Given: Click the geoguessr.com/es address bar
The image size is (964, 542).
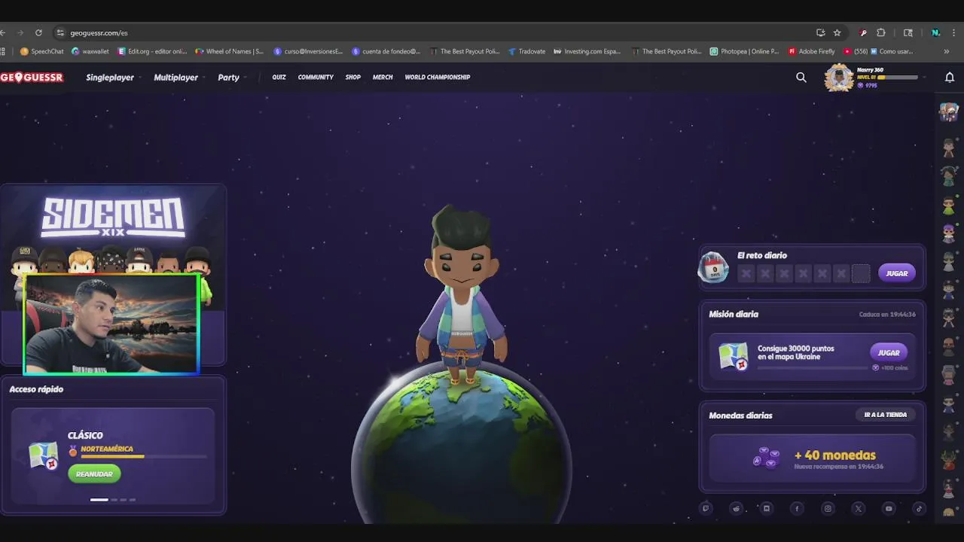Looking at the screenshot, I should point(437,32).
